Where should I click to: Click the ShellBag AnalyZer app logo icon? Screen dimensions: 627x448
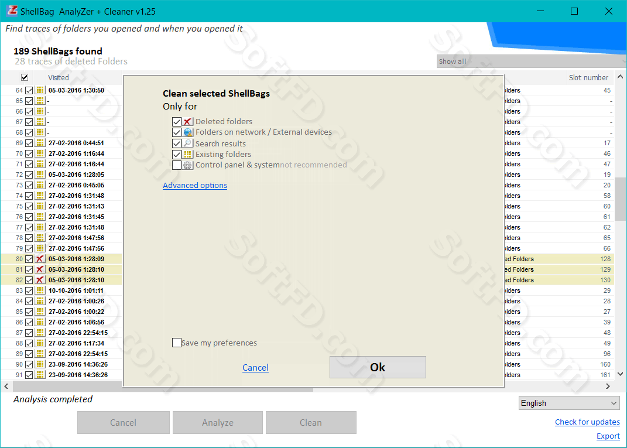(x=12, y=11)
